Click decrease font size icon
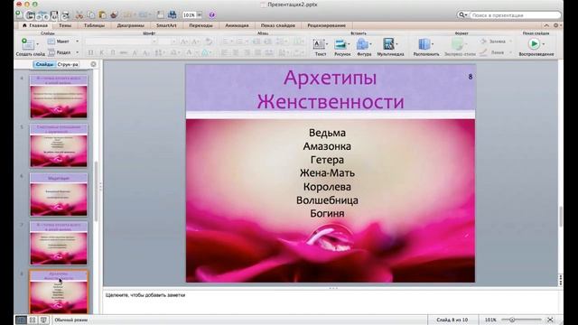 [196, 42]
